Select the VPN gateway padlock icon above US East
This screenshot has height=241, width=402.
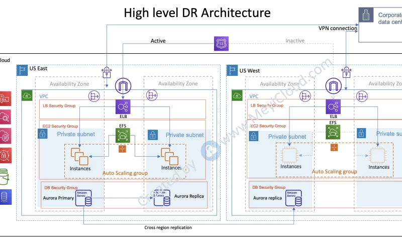point(107,72)
